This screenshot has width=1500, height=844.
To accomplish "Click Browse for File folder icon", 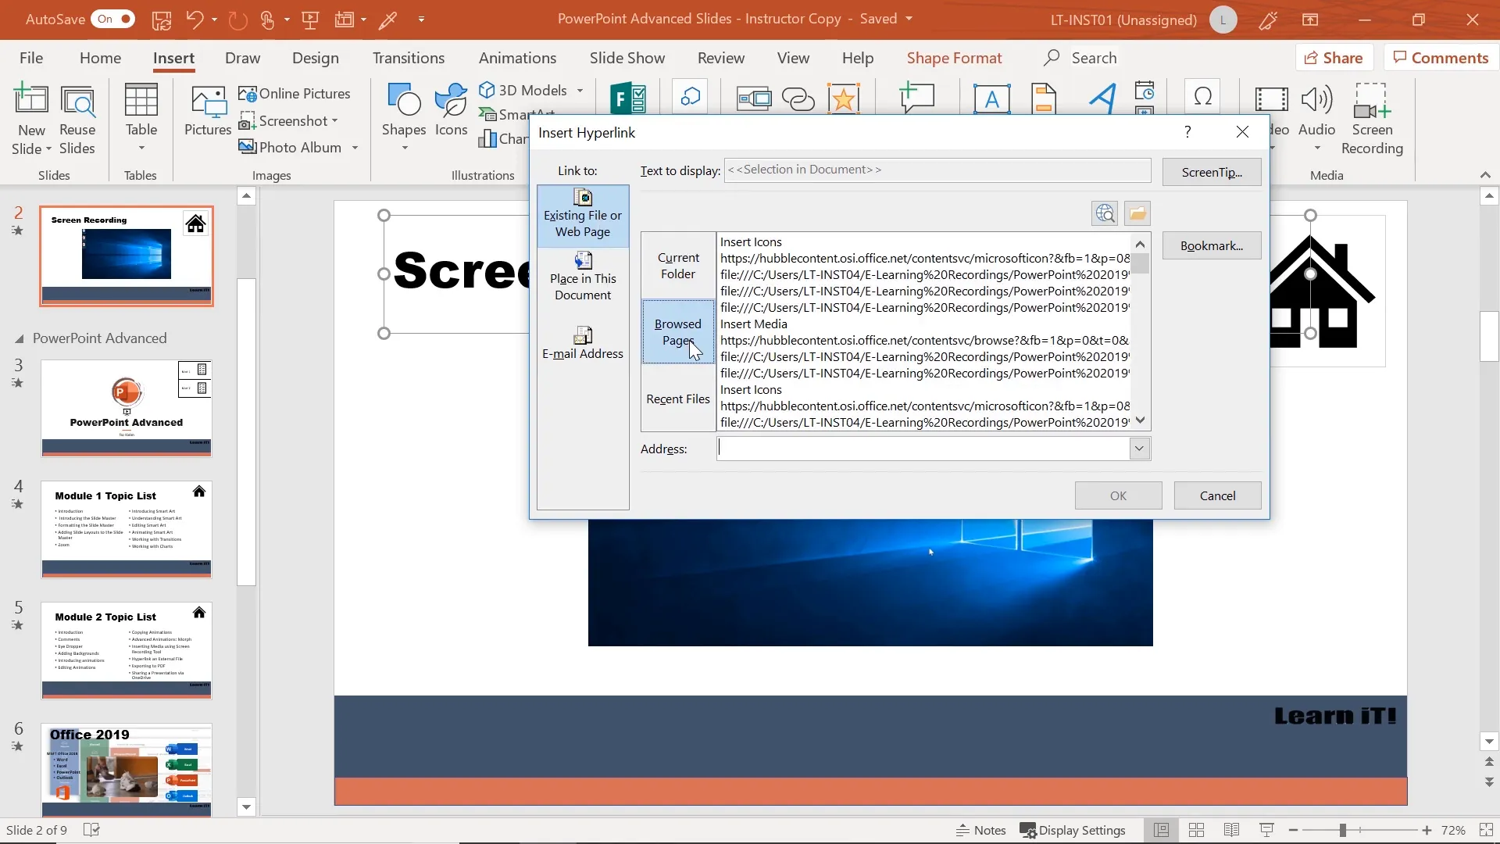I will [1137, 213].
